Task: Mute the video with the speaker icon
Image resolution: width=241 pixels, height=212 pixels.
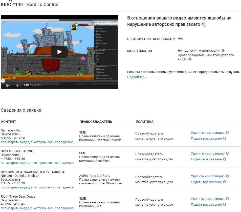Action: tap(18, 85)
